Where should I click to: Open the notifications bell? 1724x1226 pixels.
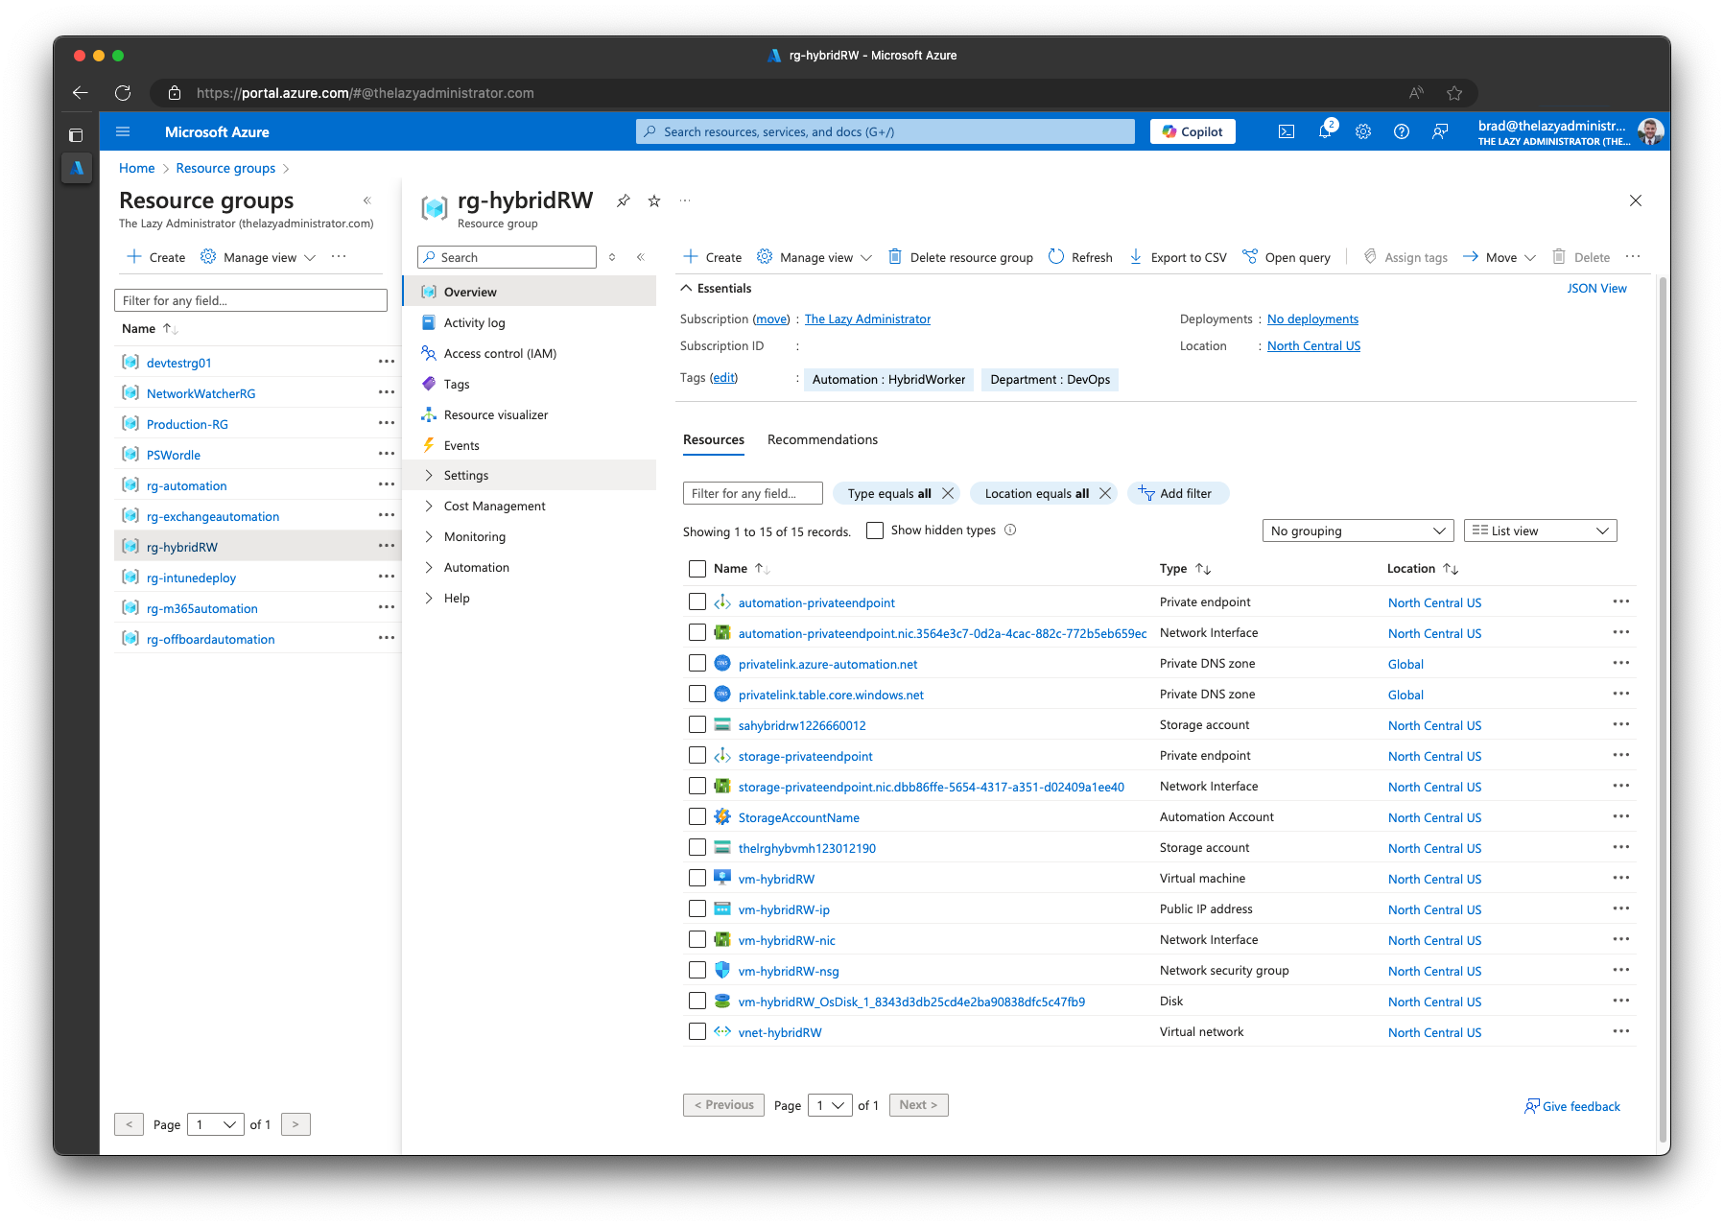tap(1325, 131)
